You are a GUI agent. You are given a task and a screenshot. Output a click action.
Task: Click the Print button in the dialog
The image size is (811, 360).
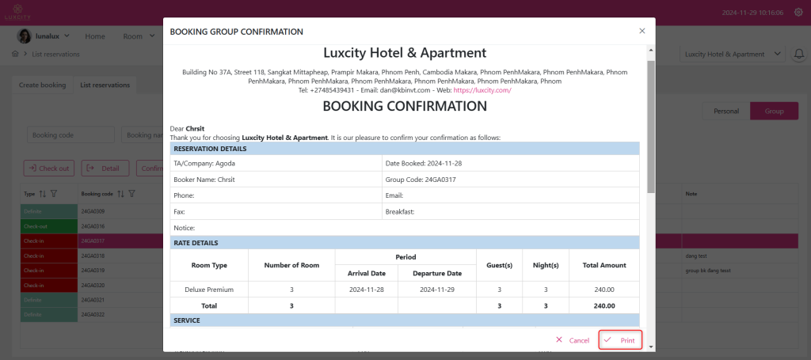[620, 340]
